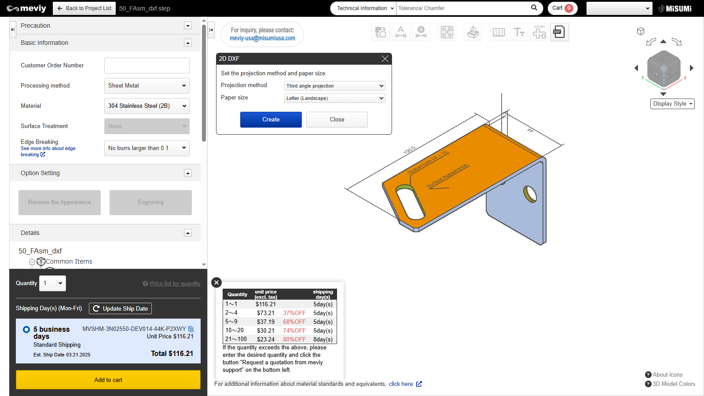Click the isometric home view cube icon
The width and height of the screenshot is (704, 396).
(641, 31)
